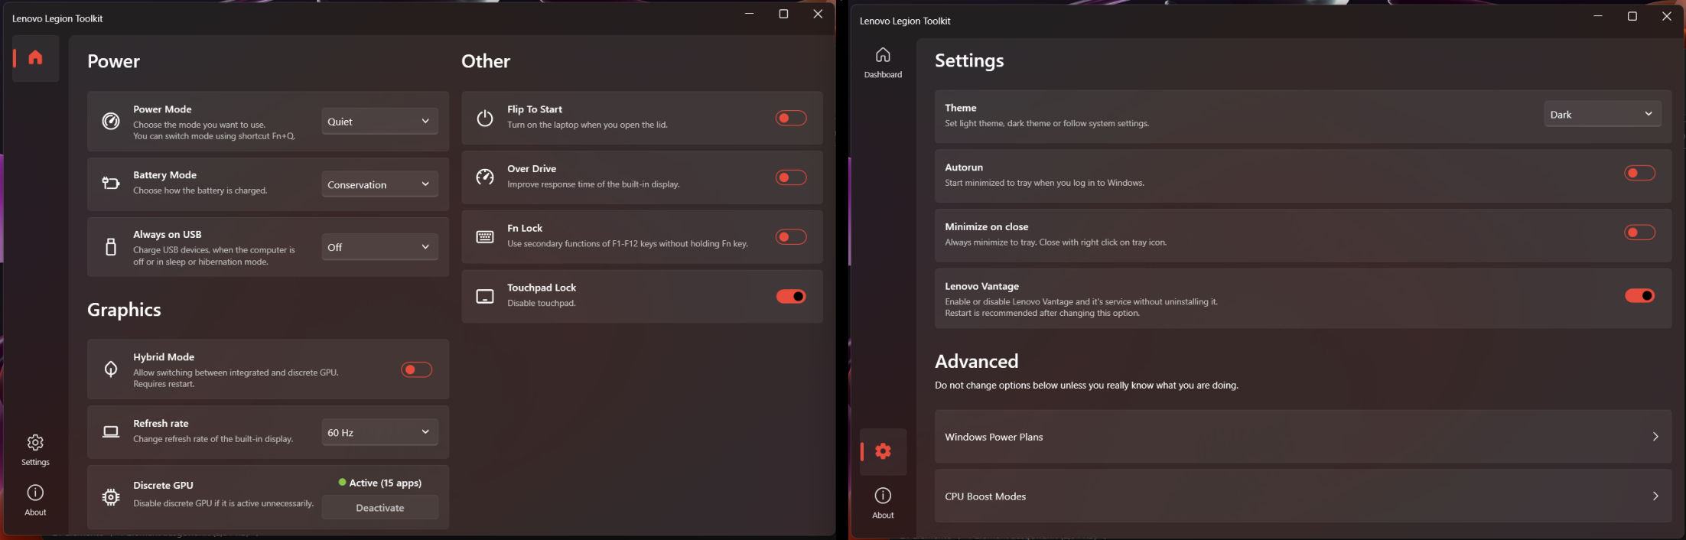This screenshot has width=1686, height=540.
Task: Click left window title 'Lenovo Legion Toolkit'
Action: pos(57,18)
